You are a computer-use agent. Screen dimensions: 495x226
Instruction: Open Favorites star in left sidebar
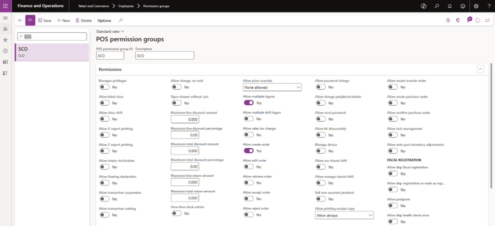click(5, 40)
